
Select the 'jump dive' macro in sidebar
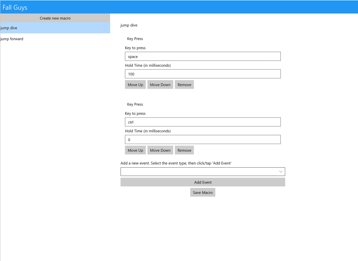click(x=55, y=28)
